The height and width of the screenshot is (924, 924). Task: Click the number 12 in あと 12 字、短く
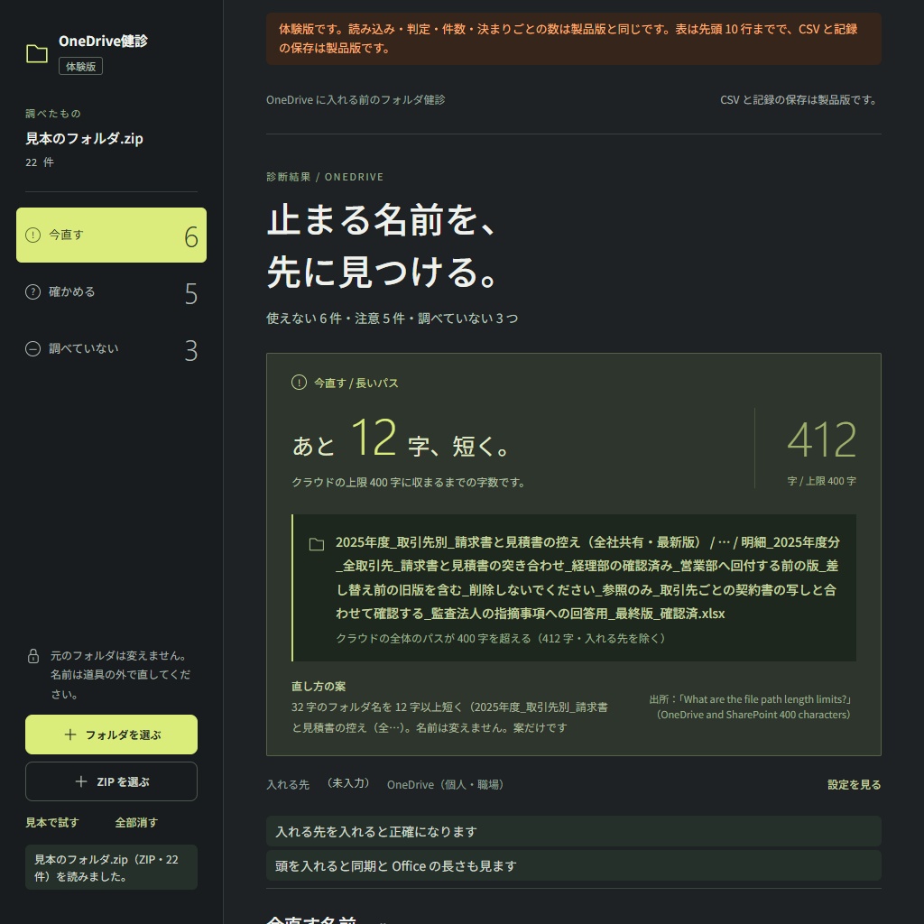point(373,438)
